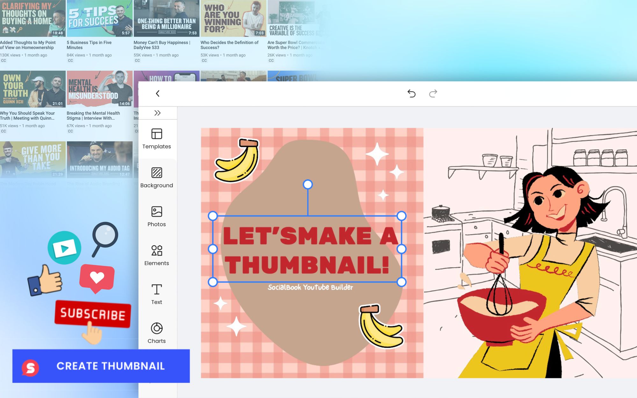Click title Why You Should Speak Your Truth

point(27,116)
